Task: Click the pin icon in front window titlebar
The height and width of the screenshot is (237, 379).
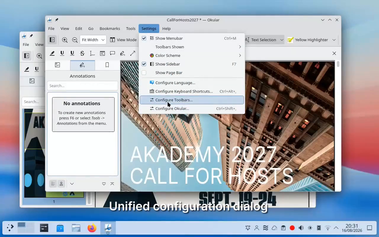Action: point(57,20)
